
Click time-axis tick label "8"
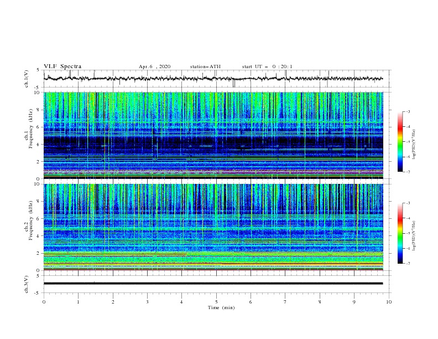[x=320, y=302]
